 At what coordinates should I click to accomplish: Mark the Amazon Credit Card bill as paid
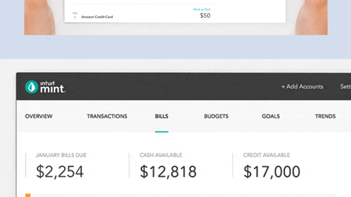(202, 9)
